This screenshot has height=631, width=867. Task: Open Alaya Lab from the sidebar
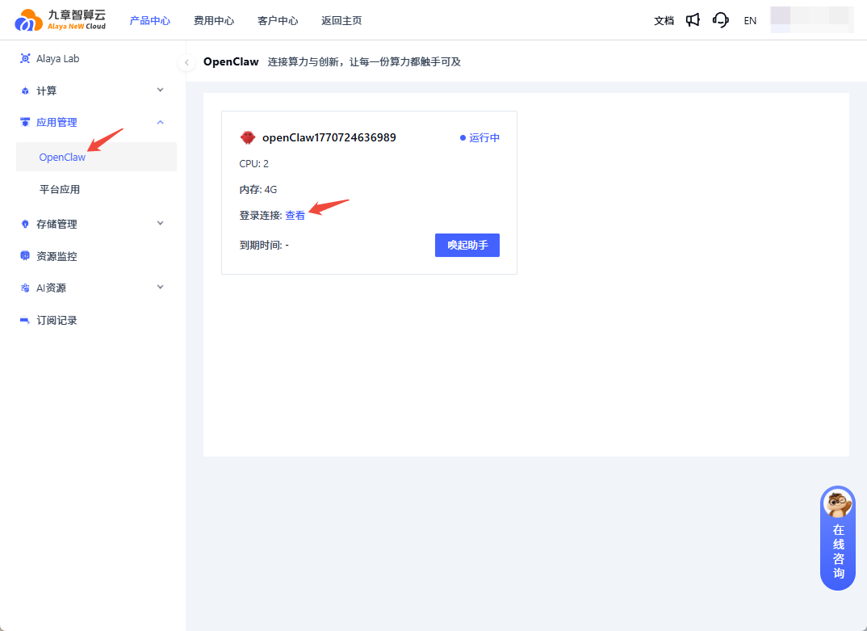pyautogui.click(x=57, y=59)
